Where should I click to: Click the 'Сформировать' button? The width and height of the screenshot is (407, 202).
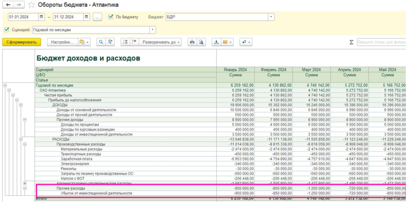coord(21,42)
